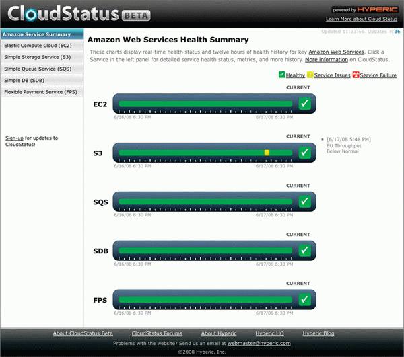Click the ©2008 Hyperic, Inc. copyright text
Viewport: 404px width, 357px height.
click(x=202, y=352)
